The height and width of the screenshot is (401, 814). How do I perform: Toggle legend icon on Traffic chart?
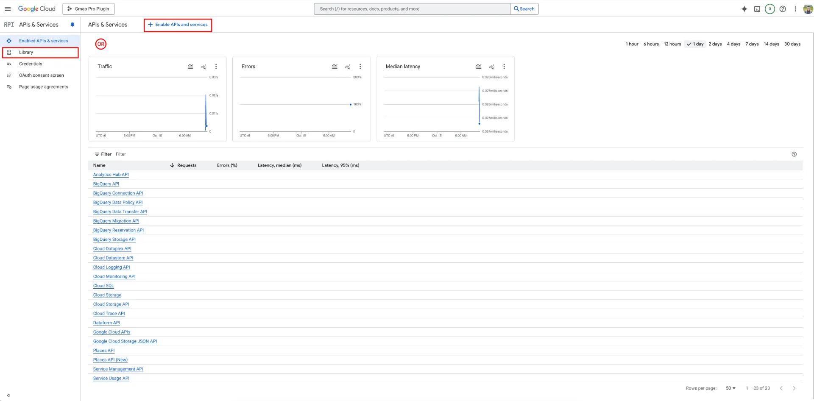click(190, 67)
